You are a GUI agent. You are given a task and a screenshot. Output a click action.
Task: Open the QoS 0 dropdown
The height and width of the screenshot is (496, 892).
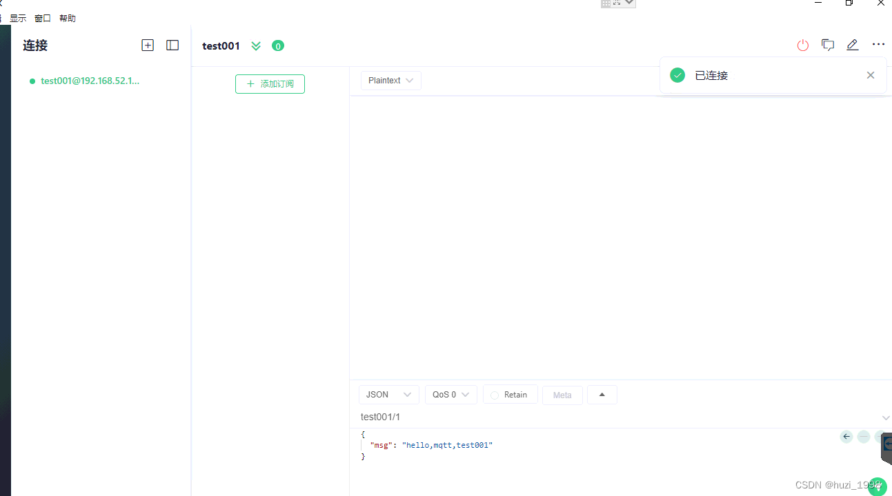click(451, 395)
